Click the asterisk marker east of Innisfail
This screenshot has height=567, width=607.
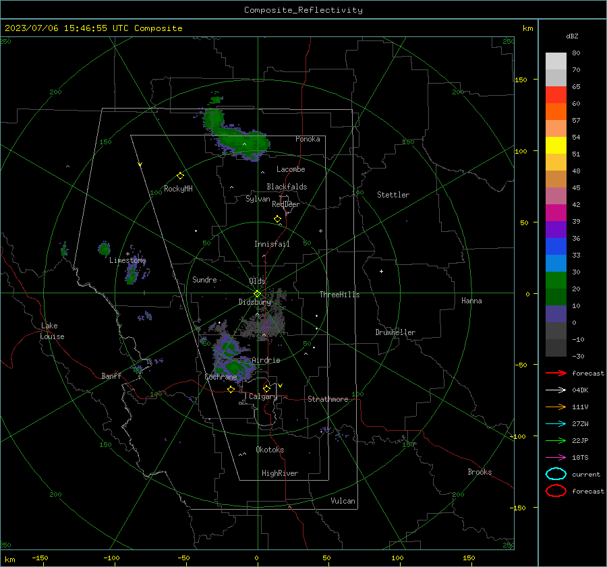[320, 231]
